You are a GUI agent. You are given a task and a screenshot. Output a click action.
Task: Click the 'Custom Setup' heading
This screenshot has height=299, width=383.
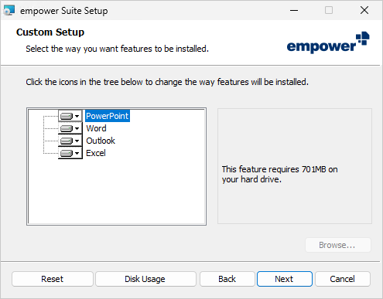point(50,32)
